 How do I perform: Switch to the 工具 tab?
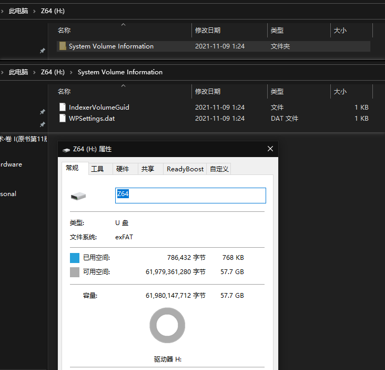click(97, 169)
